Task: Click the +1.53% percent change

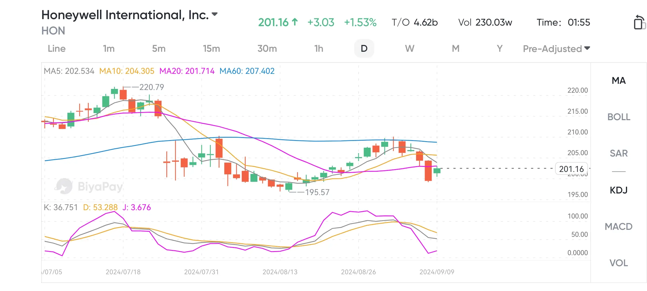Action: [360, 22]
